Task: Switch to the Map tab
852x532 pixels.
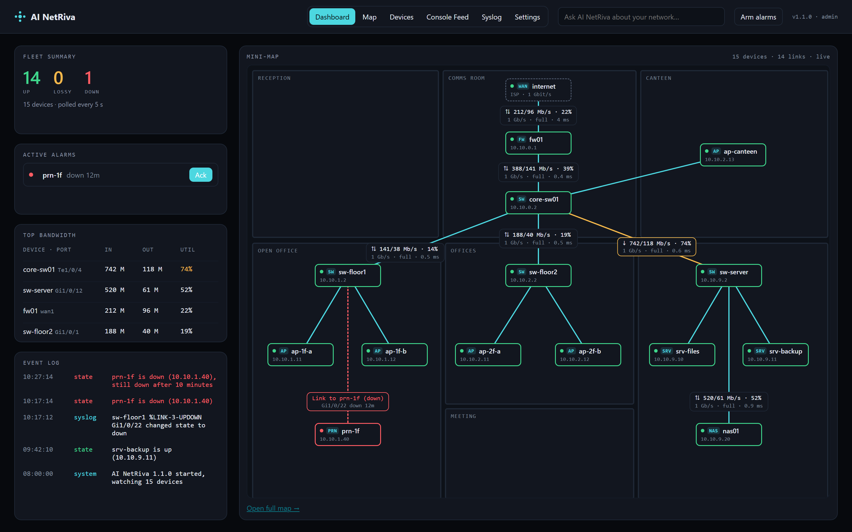Action: point(369,17)
